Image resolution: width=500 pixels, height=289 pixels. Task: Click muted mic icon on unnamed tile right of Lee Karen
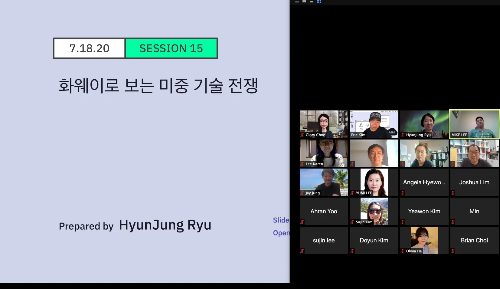click(352, 164)
